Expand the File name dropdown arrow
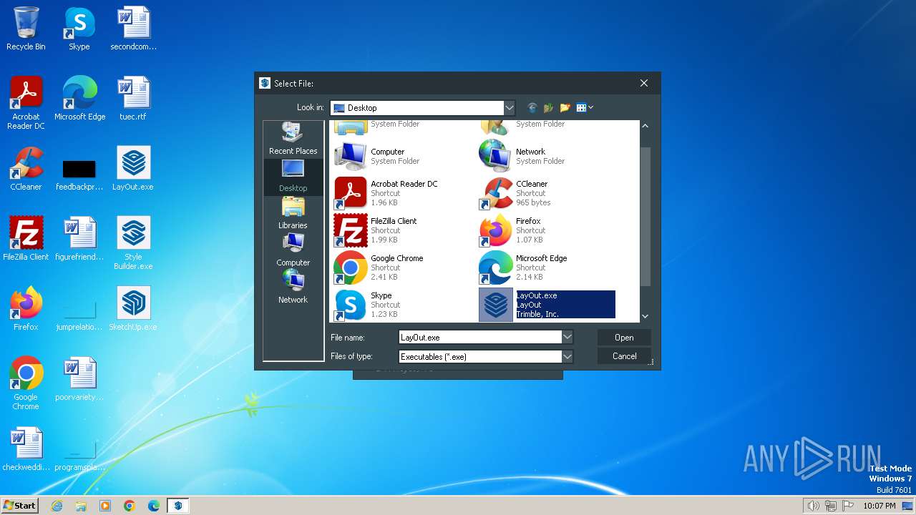This screenshot has height=515, width=916. coord(567,337)
